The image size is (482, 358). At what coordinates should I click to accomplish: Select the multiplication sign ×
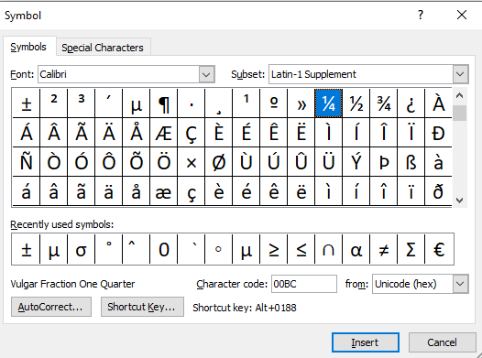click(192, 162)
